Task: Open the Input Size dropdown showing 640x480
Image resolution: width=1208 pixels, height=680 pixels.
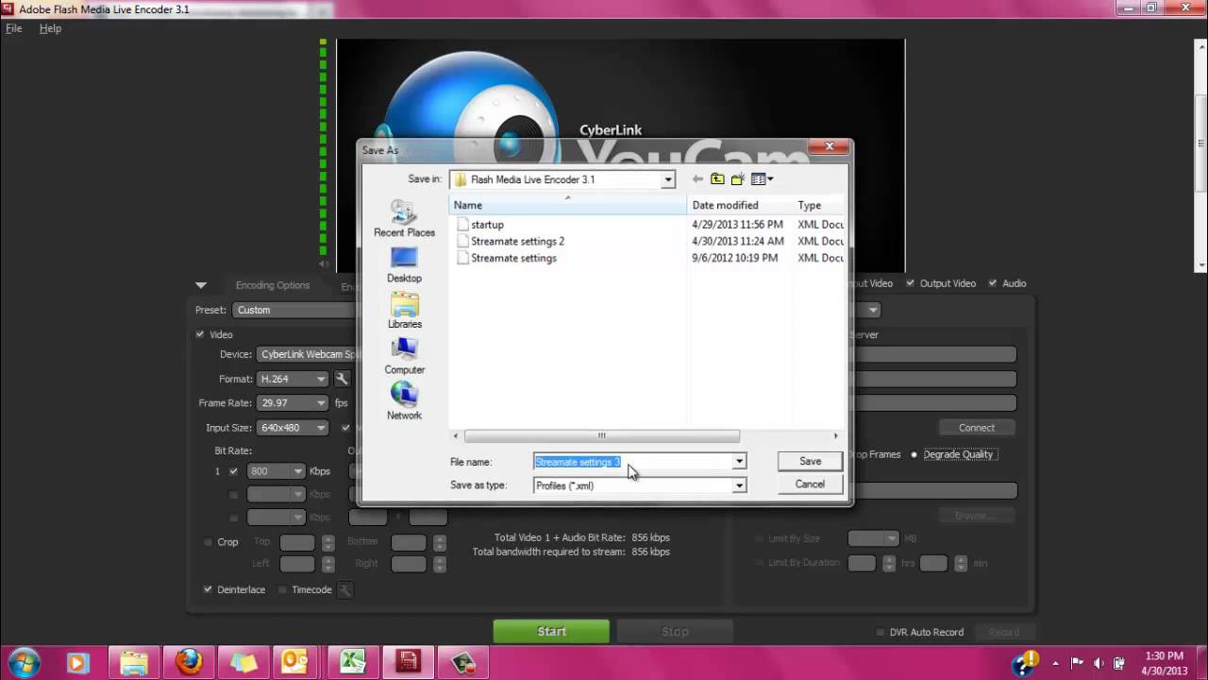Action: [x=293, y=428]
